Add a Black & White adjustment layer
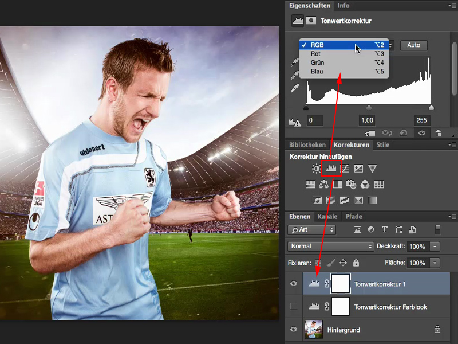Viewport: 458px width, 344px height. [338, 184]
